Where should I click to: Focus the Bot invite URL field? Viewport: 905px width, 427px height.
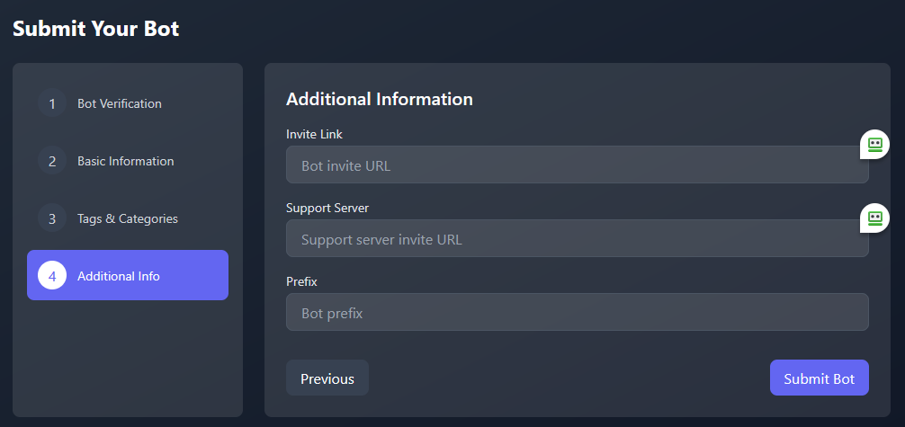578,165
